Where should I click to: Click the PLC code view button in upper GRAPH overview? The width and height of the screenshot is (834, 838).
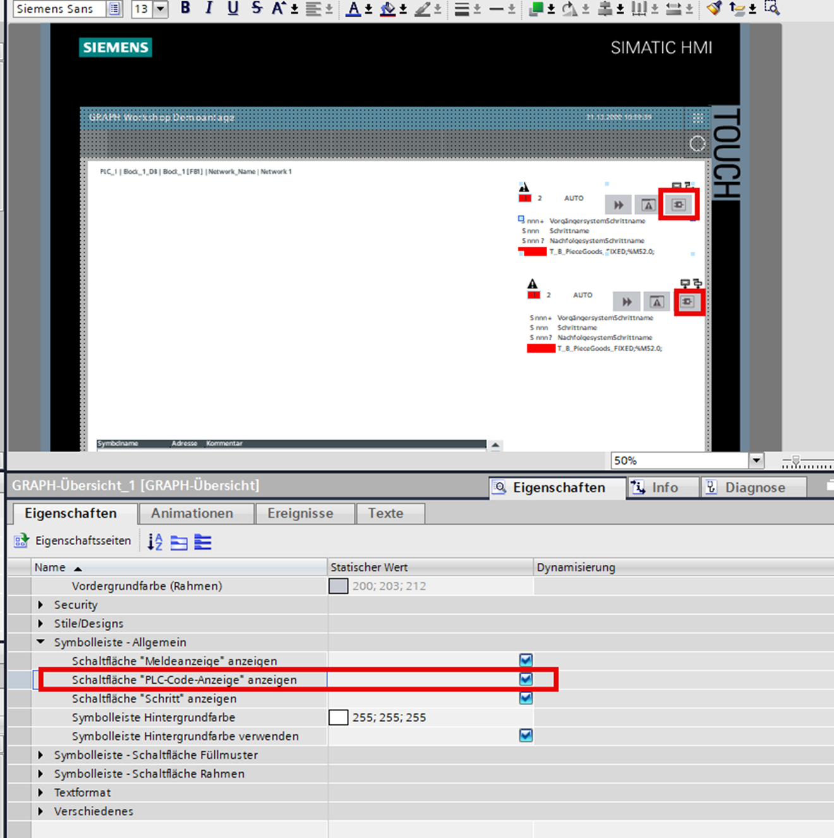click(x=679, y=204)
